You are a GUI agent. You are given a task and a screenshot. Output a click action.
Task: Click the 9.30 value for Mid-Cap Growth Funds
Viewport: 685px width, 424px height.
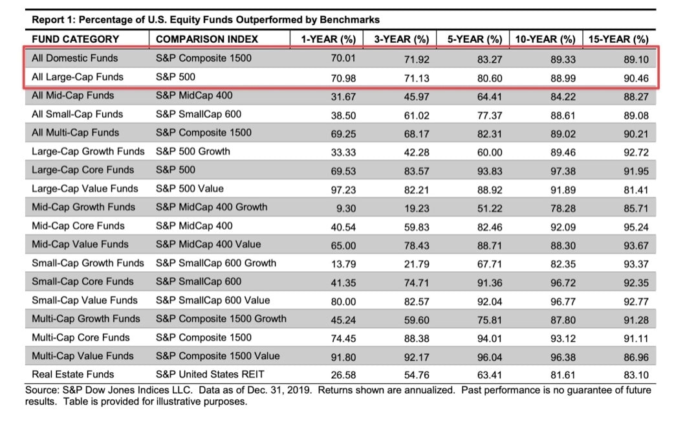pos(346,208)
